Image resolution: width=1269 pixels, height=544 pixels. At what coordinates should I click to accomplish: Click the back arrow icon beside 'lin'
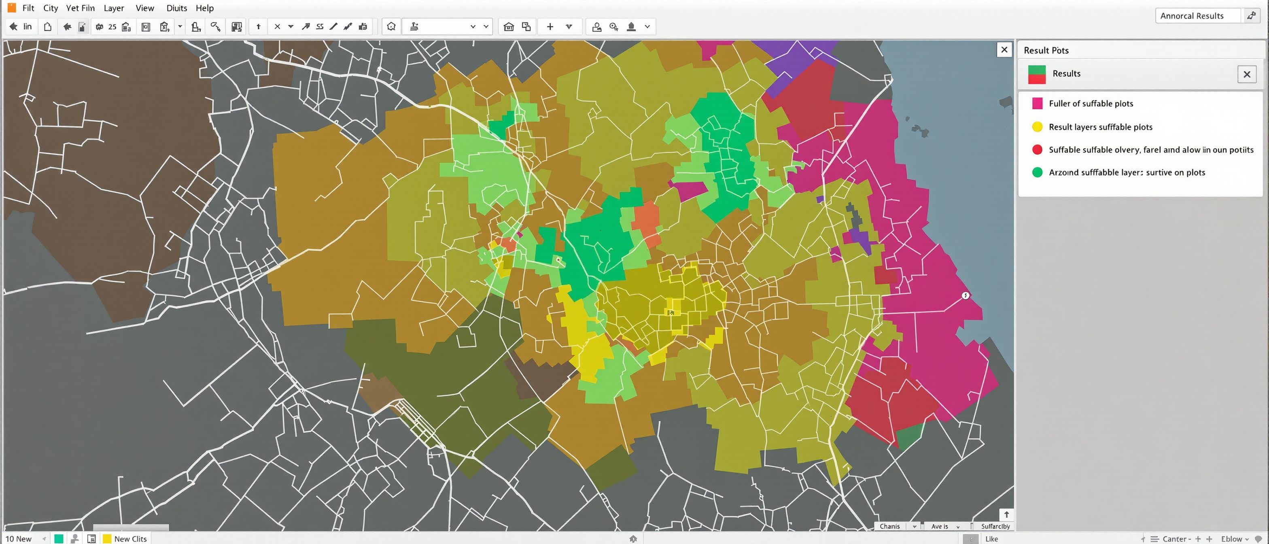[14, 27]
